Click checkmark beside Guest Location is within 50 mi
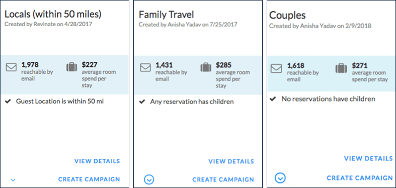The height and width of the screenshot is (188, 396). tap(8, 102)
